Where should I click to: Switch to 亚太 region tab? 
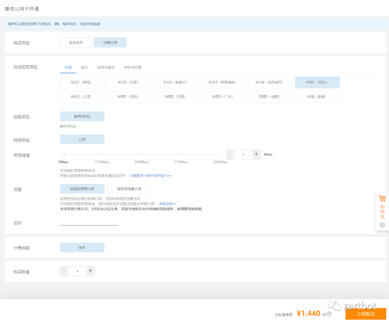84,67
